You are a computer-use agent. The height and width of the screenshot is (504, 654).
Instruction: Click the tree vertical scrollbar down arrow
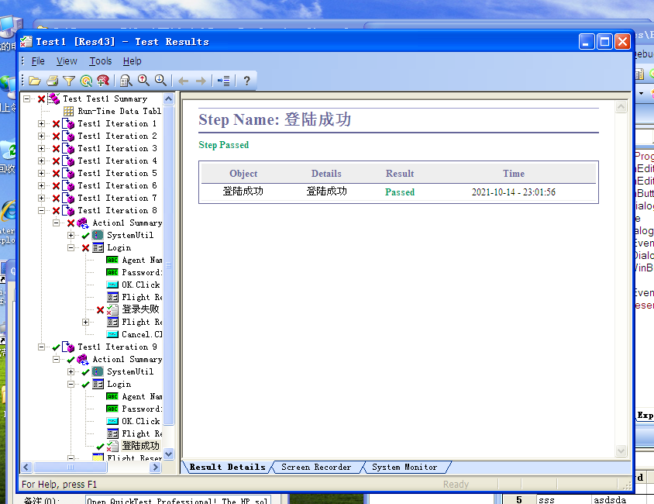click(168, 454)
